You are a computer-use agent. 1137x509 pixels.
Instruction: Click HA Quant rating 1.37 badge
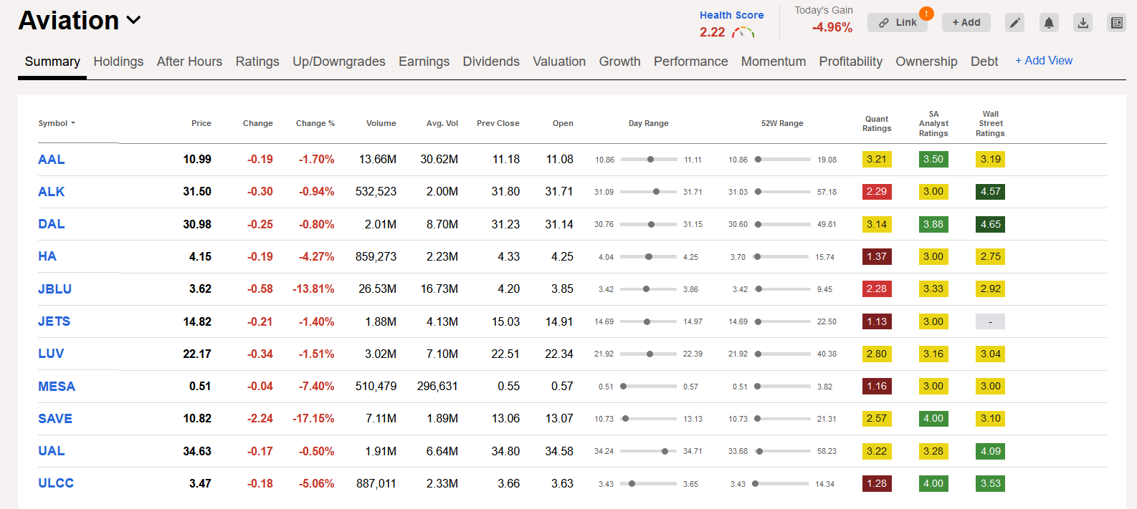877,256
